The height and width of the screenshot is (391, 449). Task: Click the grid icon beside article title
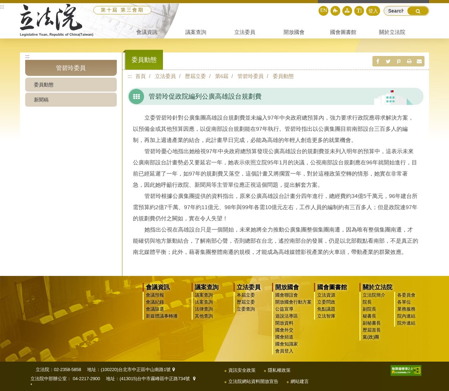[136, 97]
